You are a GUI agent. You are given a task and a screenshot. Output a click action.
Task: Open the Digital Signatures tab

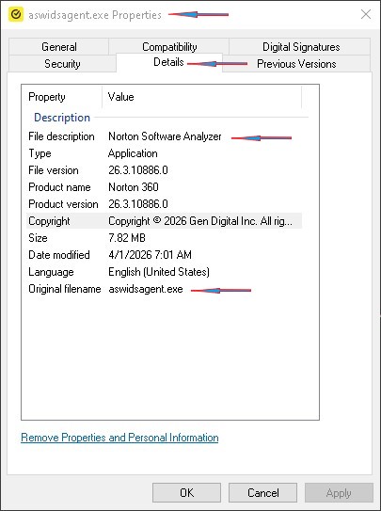[x=301, y=47]
